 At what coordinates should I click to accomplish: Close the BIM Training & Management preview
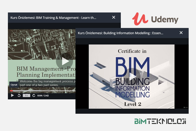coord(113,18)
